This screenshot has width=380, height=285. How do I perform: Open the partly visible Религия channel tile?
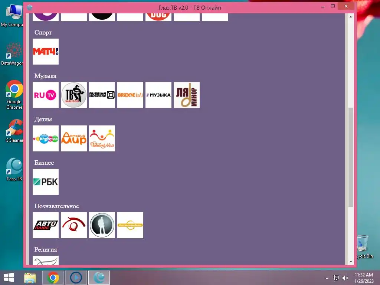[46, 260]
